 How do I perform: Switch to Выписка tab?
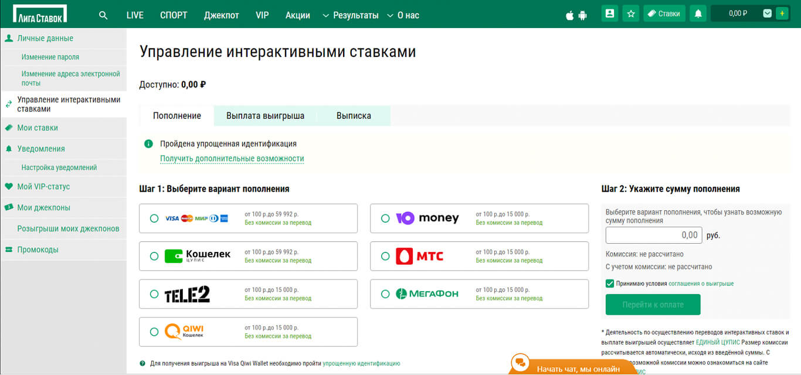(354, 115)
